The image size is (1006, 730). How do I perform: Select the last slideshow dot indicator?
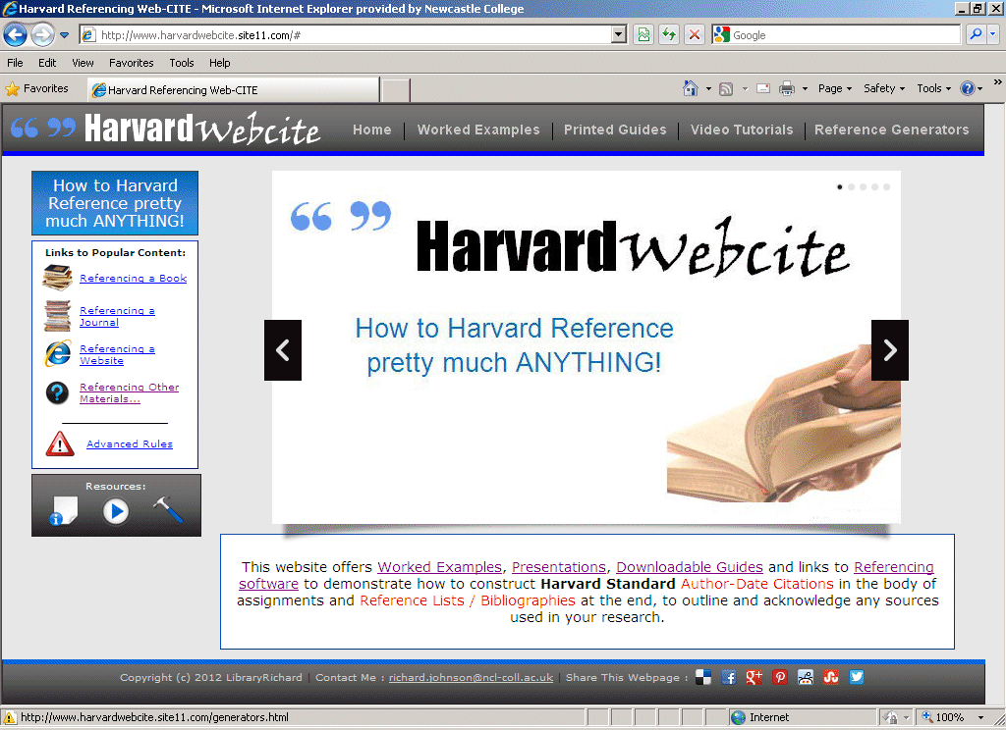tap(887, 187)
